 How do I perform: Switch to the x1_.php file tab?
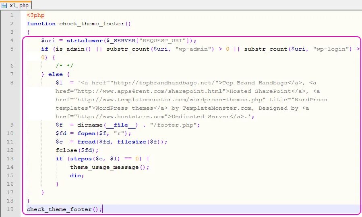click(x=15, y=5)
